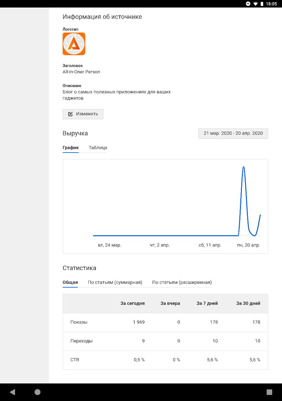The image size is (282, 401).
Task: Switch to the График tab
Action: click(70, 148)
